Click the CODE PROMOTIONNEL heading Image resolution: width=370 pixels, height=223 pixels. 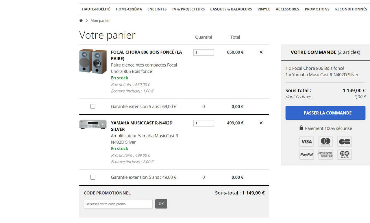pos(107,193)
